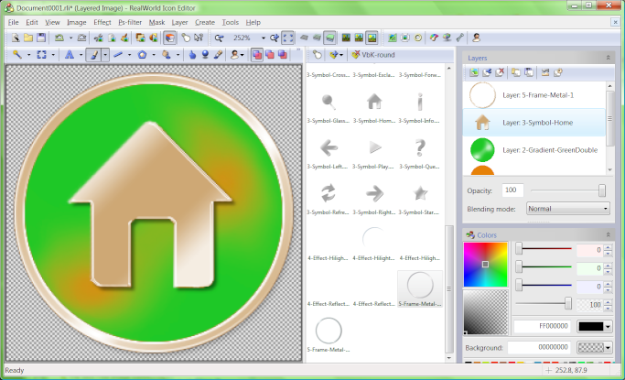Choose the 3-Symbol-Star preset thumbnail
Viewport: 625px width, 380px height.
(420, 197)
